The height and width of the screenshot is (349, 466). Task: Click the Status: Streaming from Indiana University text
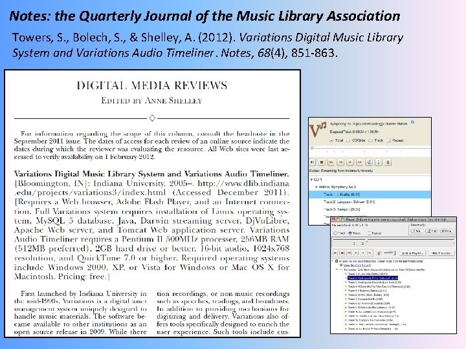[341, 171]
